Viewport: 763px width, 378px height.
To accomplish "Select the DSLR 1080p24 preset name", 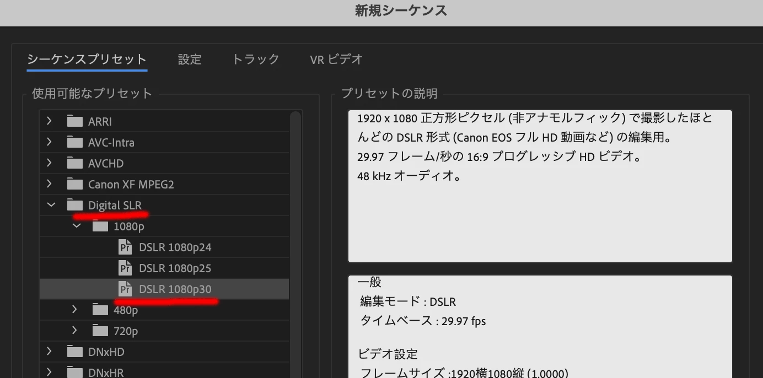I will tap(175, 247).
